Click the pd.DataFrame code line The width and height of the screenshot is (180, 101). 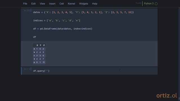(63, 29)
